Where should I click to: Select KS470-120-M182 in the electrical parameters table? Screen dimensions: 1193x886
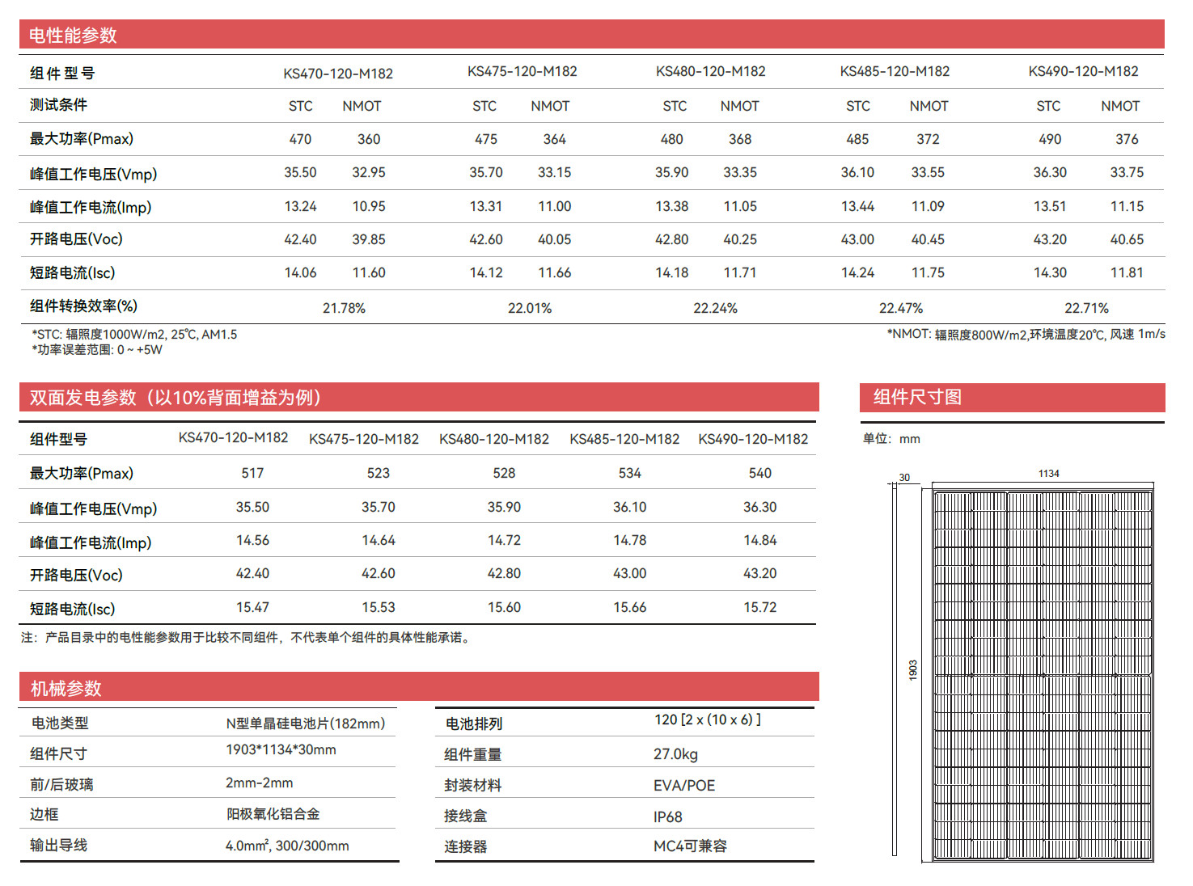point(338,74)
